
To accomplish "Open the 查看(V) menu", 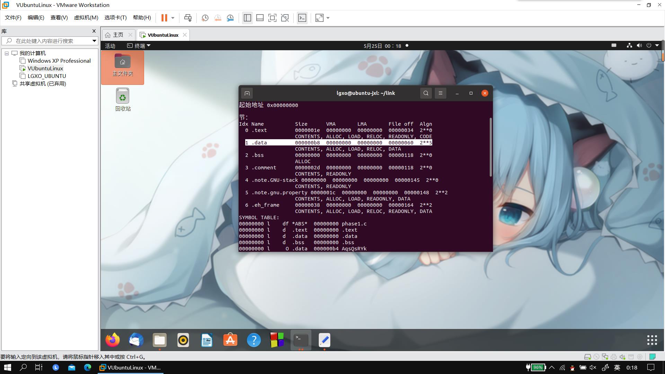I will (59, 18).
